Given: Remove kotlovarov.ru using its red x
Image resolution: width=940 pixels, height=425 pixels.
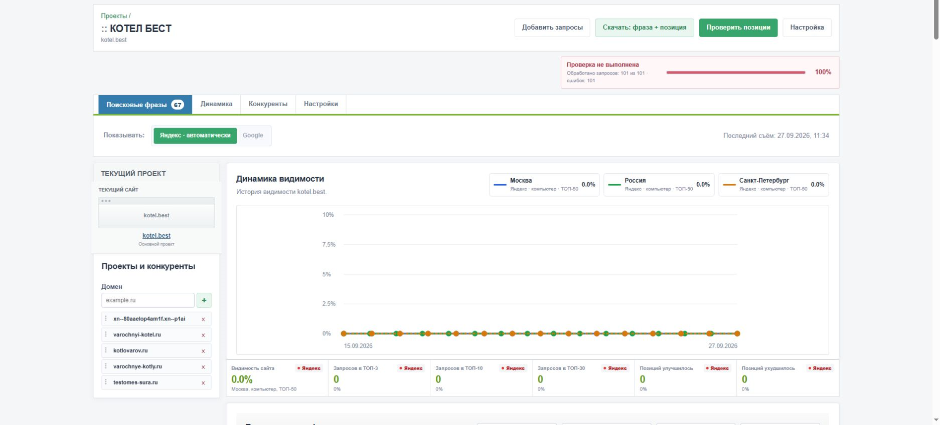Looking at the screenshot, I should click(203, 351).
